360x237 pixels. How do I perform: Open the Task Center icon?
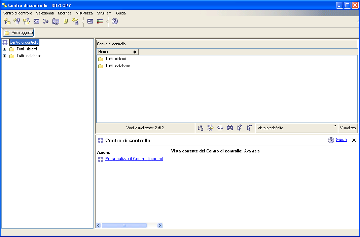point(46,21)
